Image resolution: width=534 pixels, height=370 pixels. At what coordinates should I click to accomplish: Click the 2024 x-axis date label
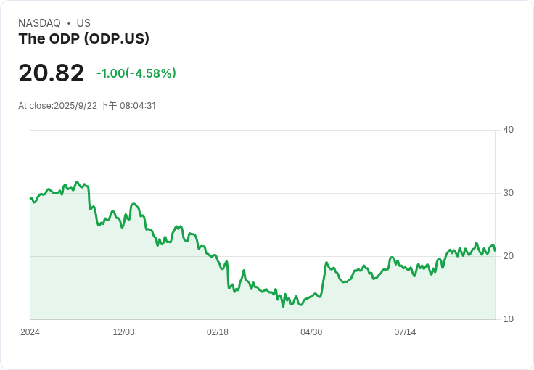30,332
